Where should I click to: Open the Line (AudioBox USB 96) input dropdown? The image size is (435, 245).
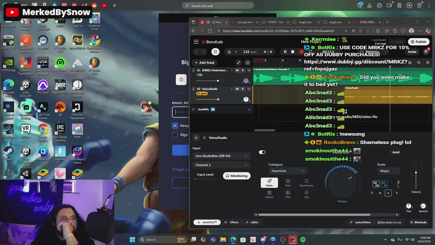221,156
